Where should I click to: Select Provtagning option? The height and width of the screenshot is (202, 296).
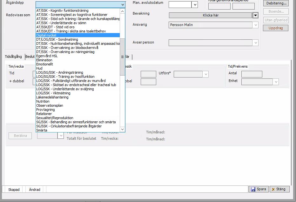pos(77,110)
